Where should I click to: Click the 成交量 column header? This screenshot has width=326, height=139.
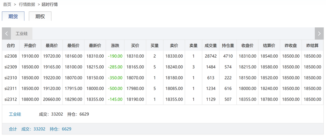(211, 45)
